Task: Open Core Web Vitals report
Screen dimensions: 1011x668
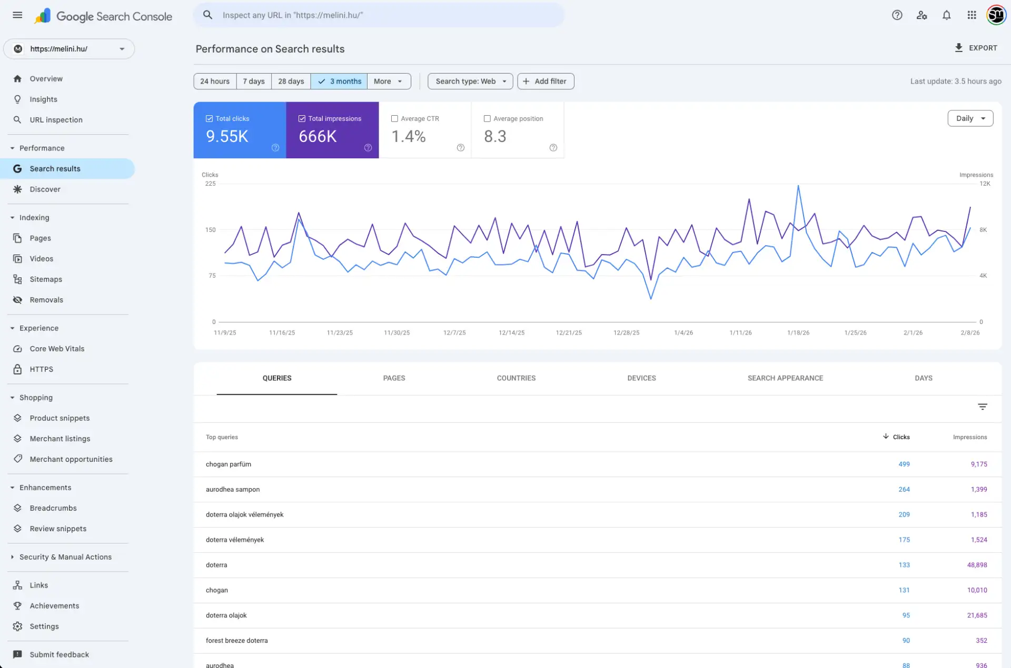Action: click(x=57, y=349)
